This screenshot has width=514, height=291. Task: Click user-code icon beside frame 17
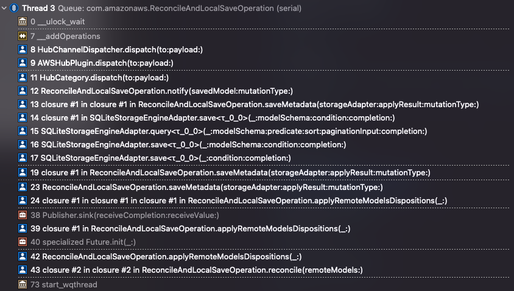(23, 158)
